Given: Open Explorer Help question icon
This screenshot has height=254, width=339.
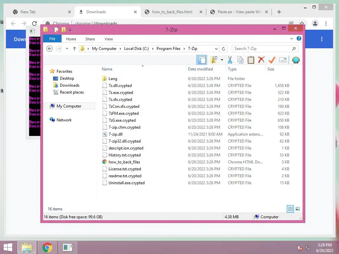Looking at the screenshot, I should click(x=299, y=38).
